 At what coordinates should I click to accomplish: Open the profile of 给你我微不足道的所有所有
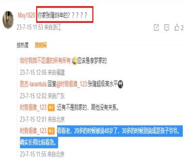tap(45, 61)
